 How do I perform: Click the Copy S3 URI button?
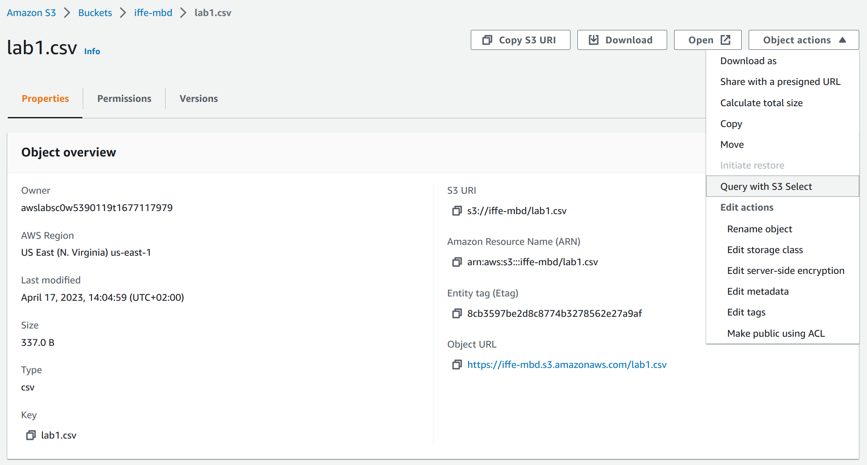(520, 40)
